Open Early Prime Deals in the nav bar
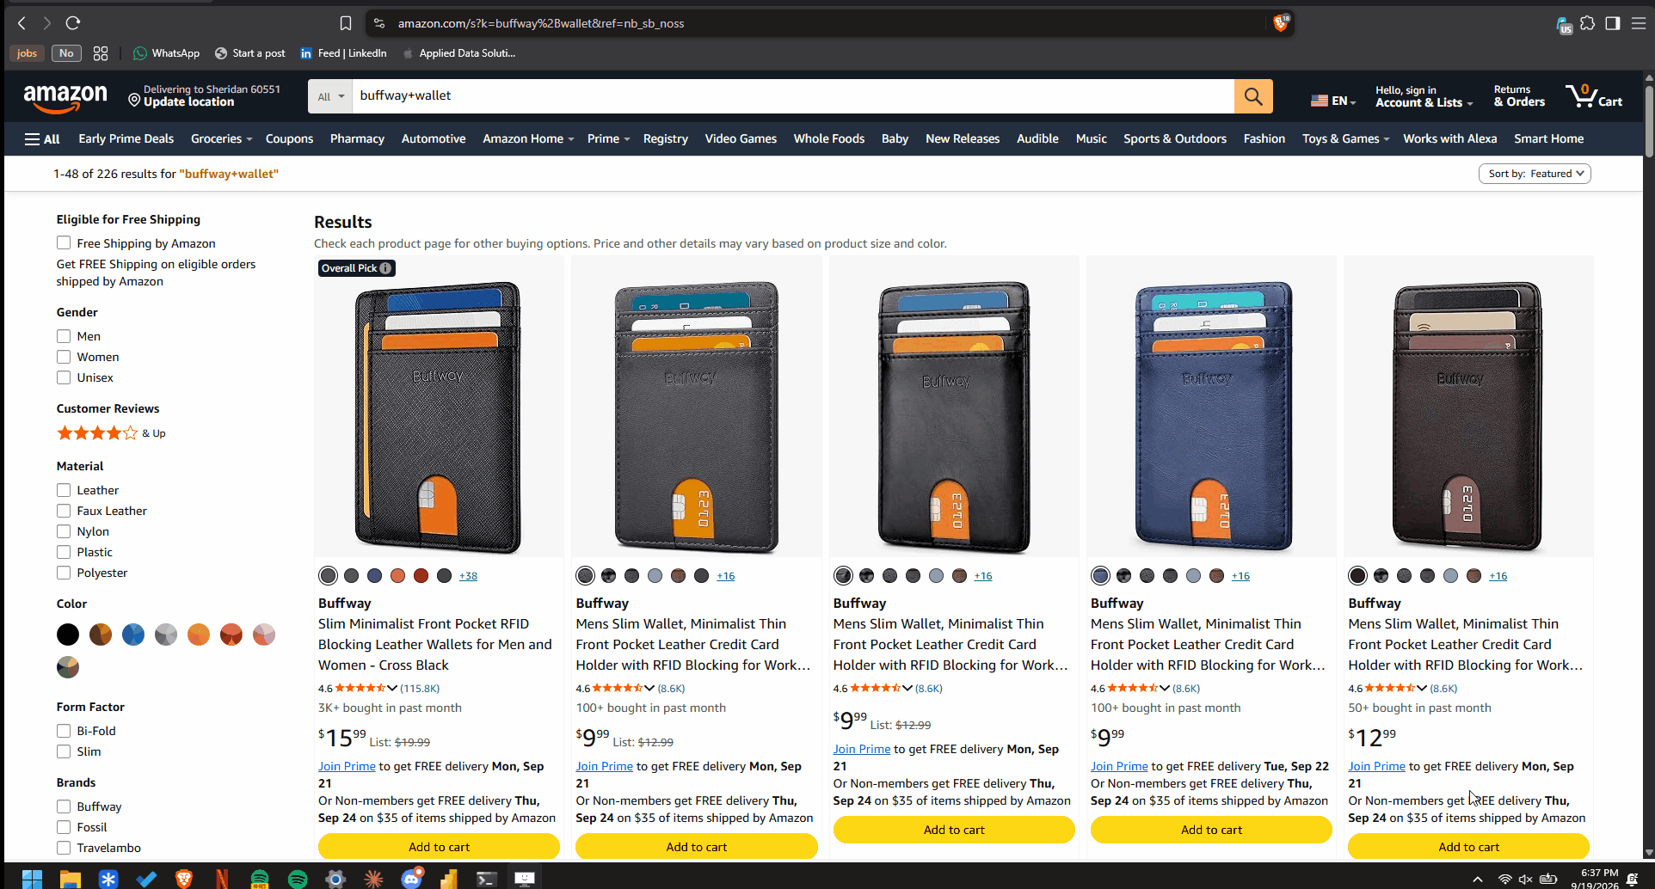This screenshot has height=889, width=1655. [x=126, y=138]
